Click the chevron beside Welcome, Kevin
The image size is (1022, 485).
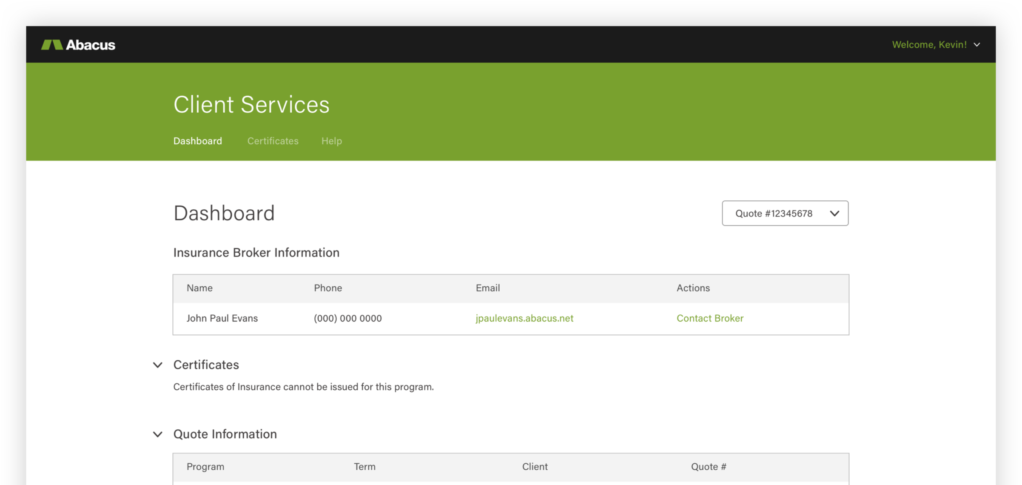(x=977, y=45)
